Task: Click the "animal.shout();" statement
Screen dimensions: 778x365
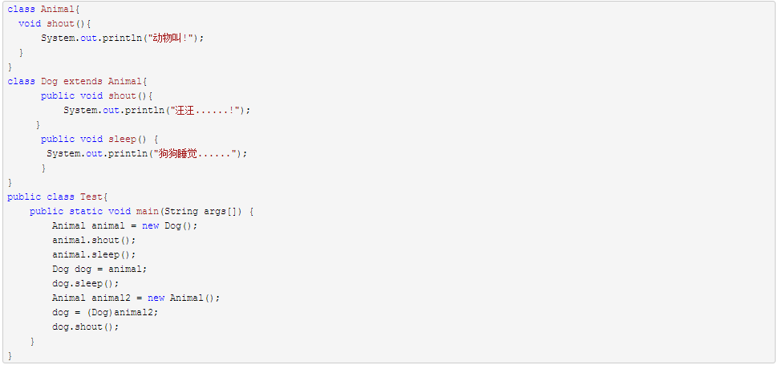Action: tap(94, 240)
